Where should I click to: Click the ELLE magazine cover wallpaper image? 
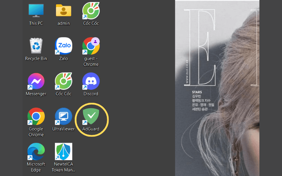(x=217, y=88)
